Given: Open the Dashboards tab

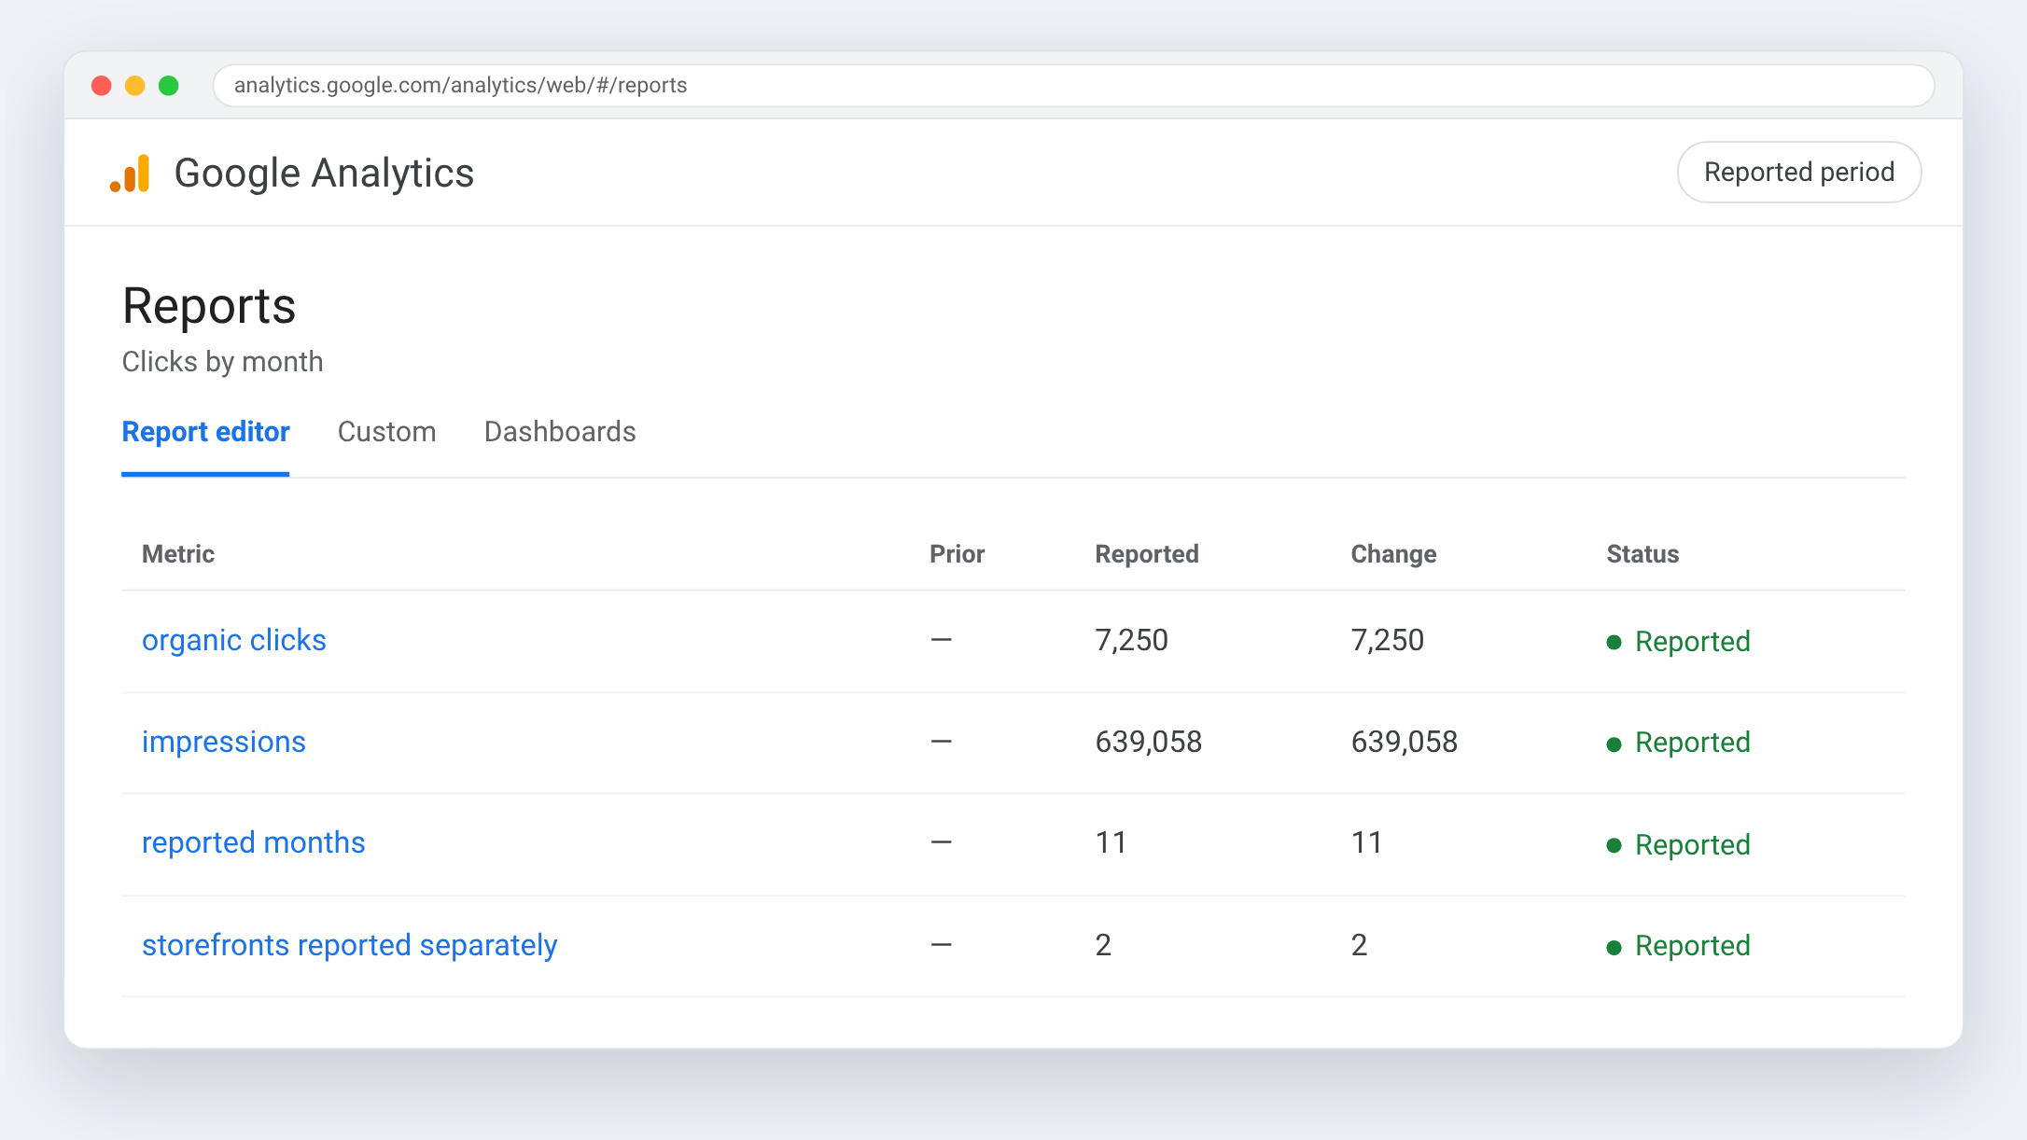Looking at the screenshot, I should point(560,432).
